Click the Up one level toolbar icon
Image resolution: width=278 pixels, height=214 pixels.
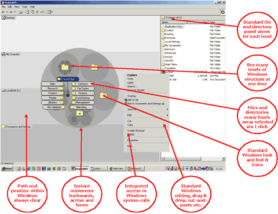coord(20,12)
